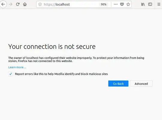Toggle the sidebar view icon
Image resolution: width=162 pixels, height=120 pixels.
point(150,4)
